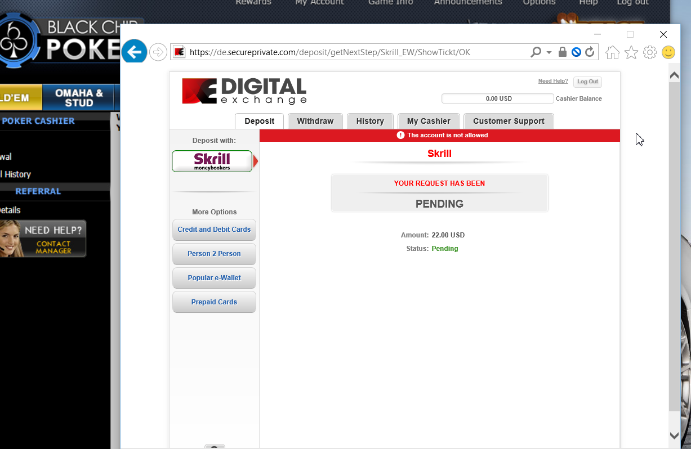Maximize the browser window
The width and height of the screenshot is (691, 449).
click(x=630, y=34)
